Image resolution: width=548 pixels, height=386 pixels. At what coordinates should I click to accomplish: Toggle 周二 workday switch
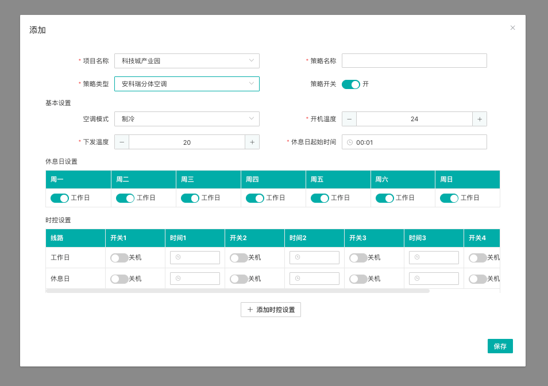pos(125,198)
